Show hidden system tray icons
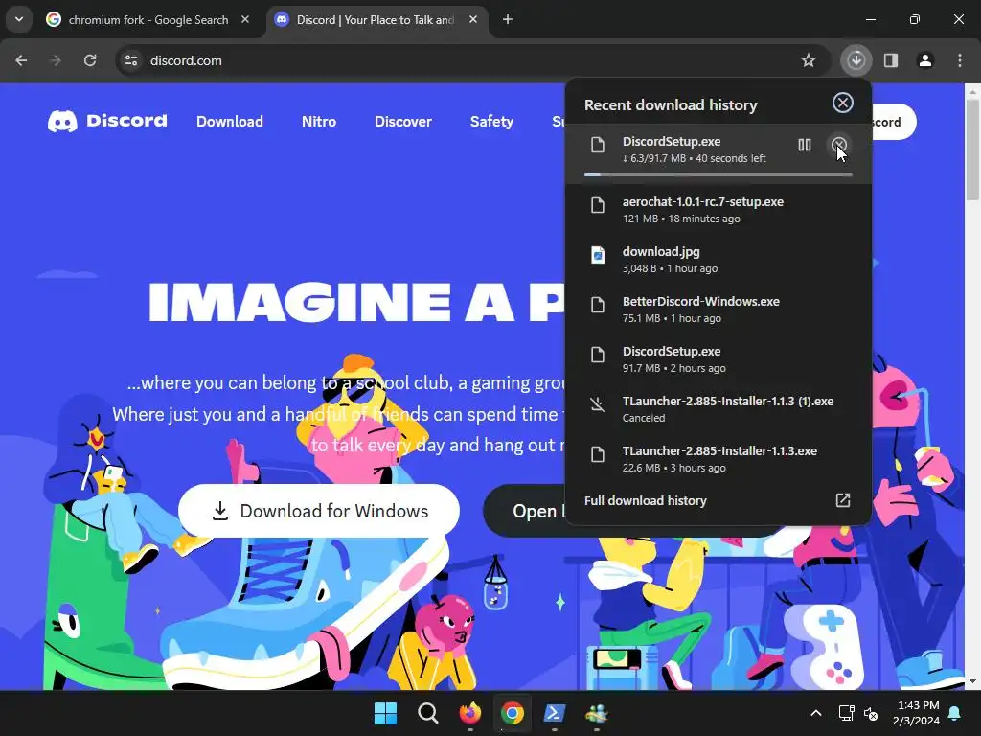Image resolution: width=981 pixels, height=736 pixels. click(x=816, y=713)
